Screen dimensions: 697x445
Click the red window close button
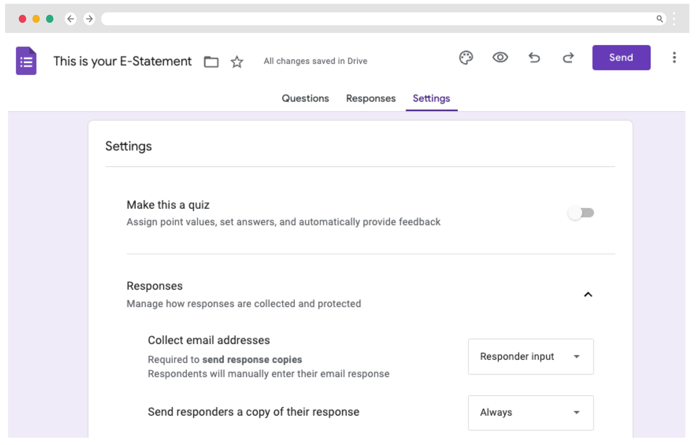click(x=22, y=18)
